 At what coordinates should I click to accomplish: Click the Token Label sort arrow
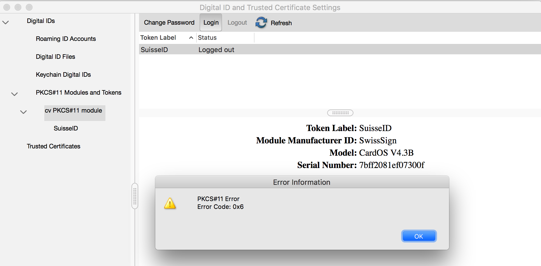coord(191,38)
